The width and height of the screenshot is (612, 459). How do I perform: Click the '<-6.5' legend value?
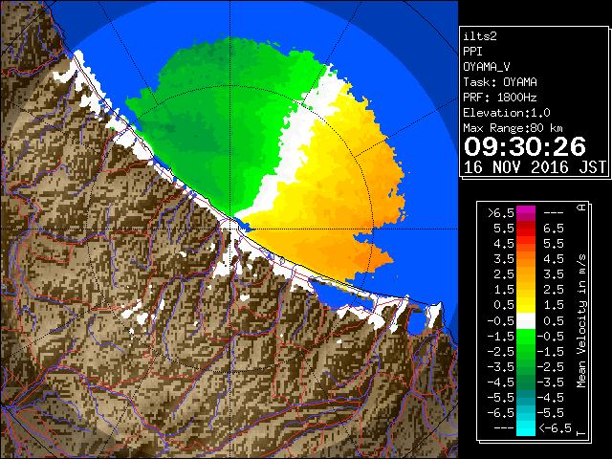(x=555, y=428)
